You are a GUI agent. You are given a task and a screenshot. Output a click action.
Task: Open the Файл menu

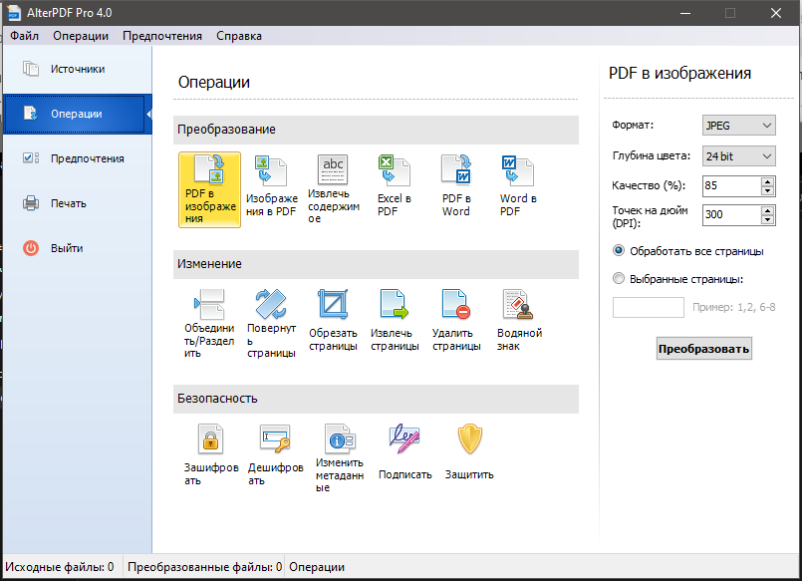(x=25, y=36)
